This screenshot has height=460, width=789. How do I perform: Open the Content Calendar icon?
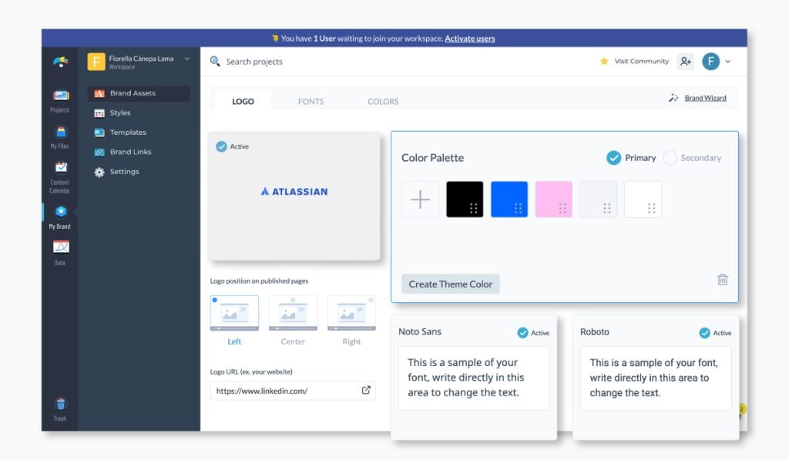(60, 170)
